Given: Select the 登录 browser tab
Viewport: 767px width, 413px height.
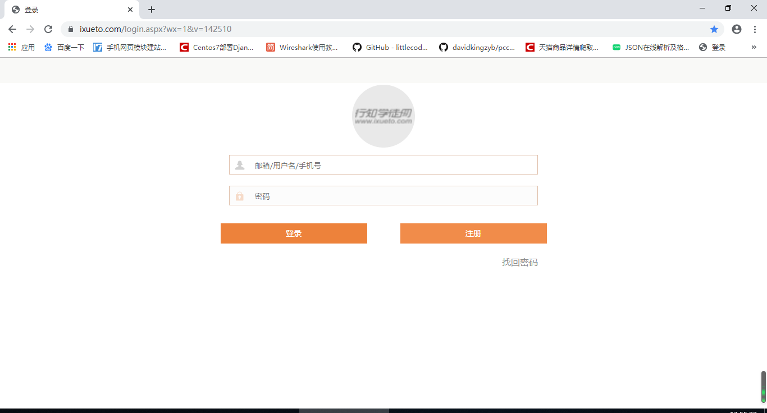Looking at the screenshot, I should tap(72, 10).
